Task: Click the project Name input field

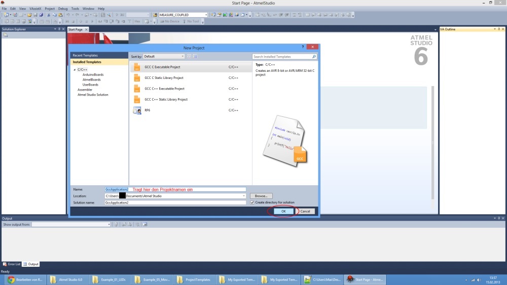Action: tap(175, 189)
